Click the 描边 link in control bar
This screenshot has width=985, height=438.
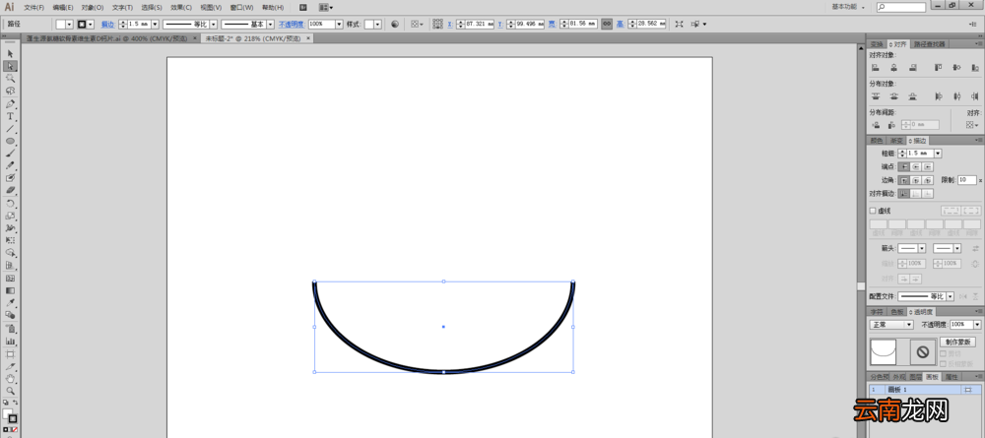pos(108,24)
